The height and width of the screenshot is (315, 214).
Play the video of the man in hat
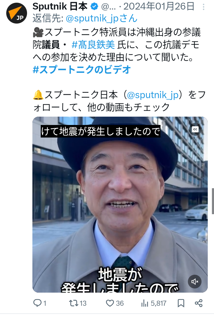120,204
